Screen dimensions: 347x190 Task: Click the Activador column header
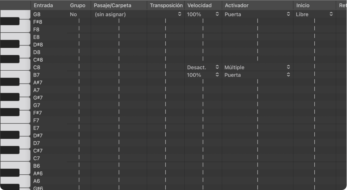(x=237, y=5)
